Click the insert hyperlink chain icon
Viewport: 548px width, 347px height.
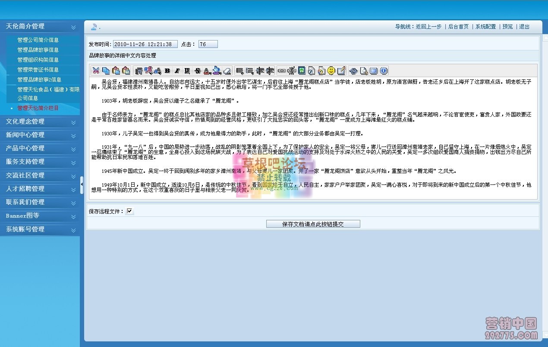point(281,71)
